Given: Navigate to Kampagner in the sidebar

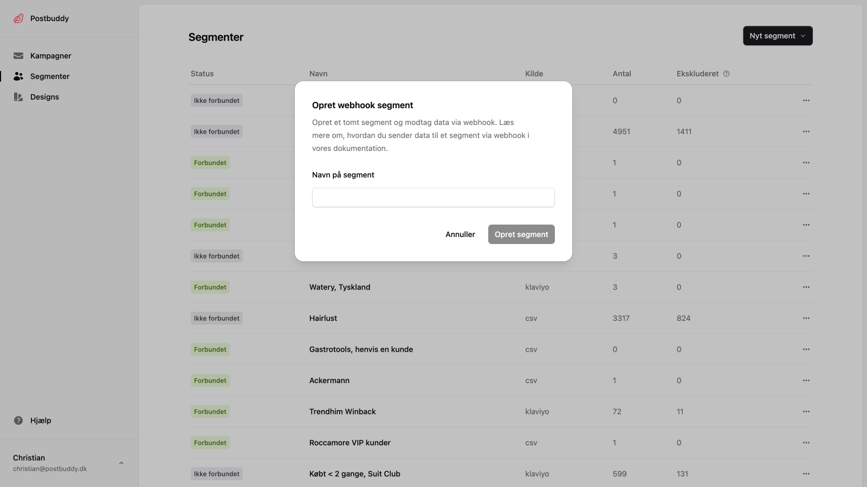Looking at the screenshot, I should click(50, 55).
